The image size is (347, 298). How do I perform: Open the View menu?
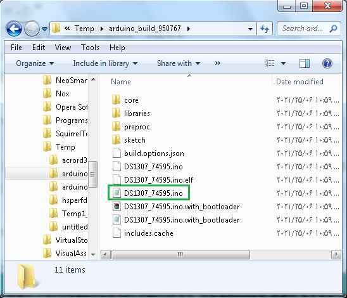(x=63, y=48)
